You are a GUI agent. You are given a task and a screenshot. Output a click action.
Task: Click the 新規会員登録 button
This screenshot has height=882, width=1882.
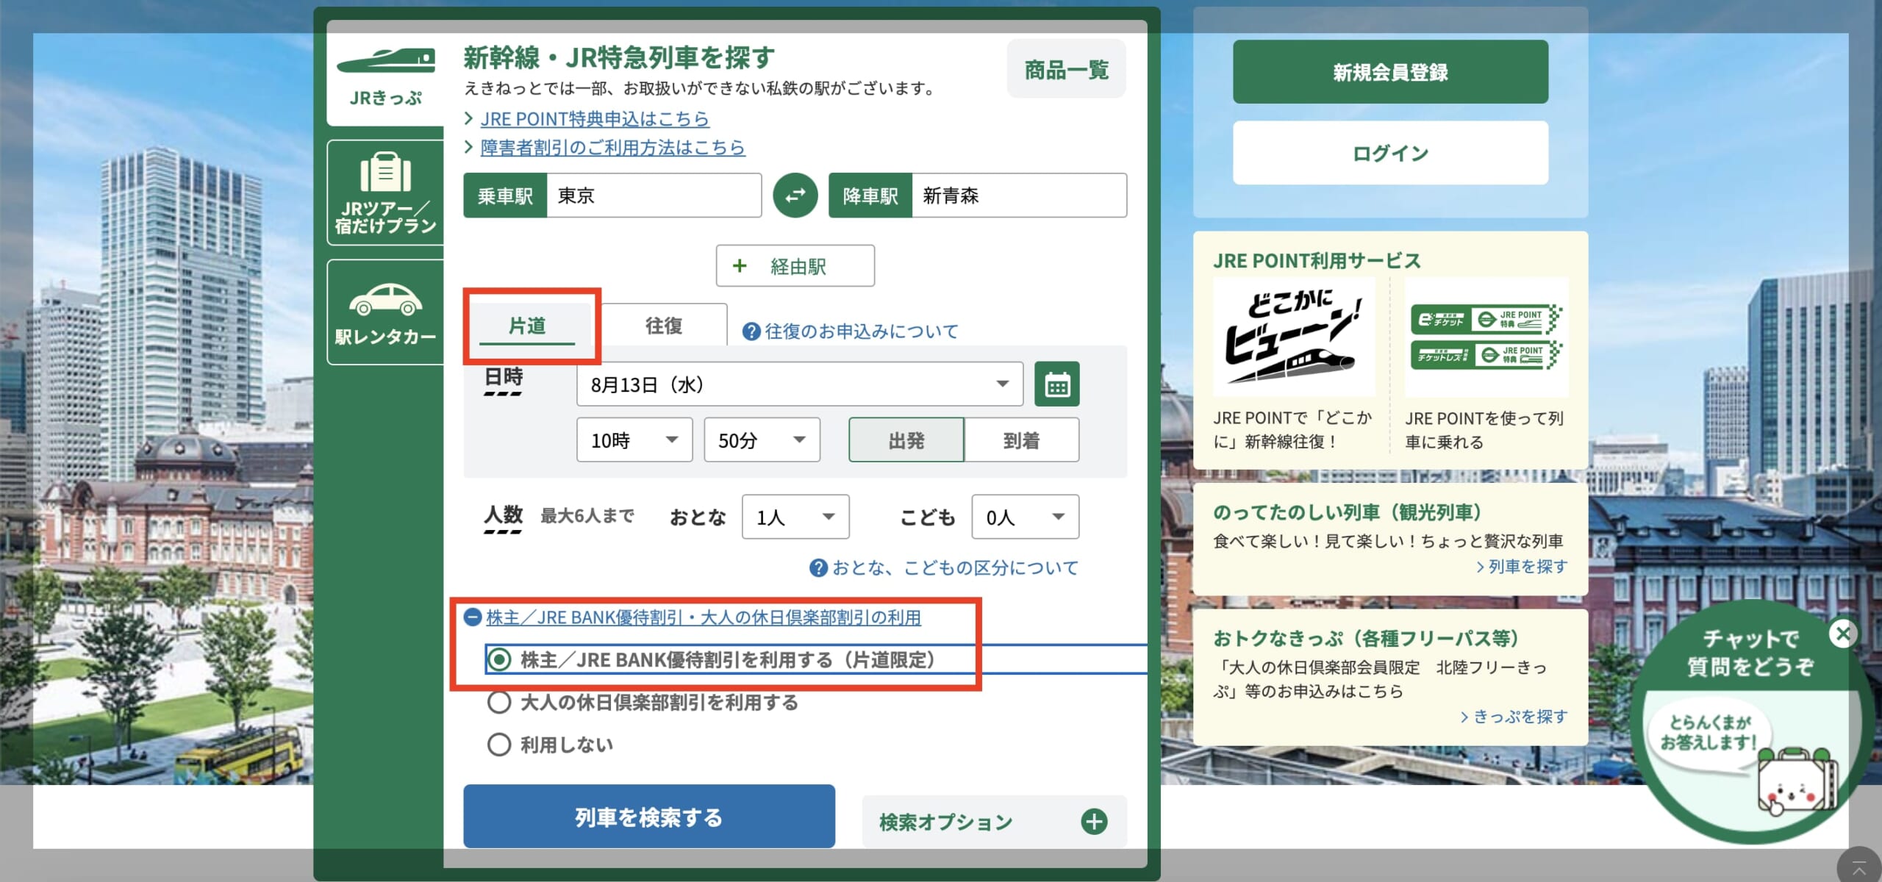pyautogui.click(x=1389, y=72)
